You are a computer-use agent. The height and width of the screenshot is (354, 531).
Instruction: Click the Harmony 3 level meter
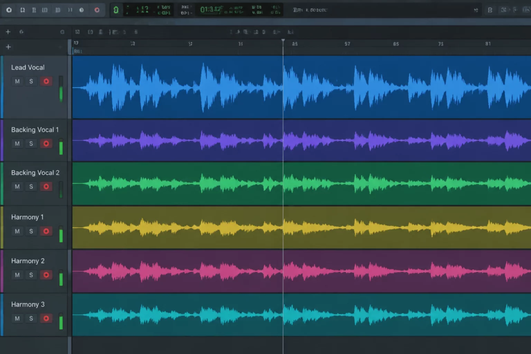coord(61,321)
